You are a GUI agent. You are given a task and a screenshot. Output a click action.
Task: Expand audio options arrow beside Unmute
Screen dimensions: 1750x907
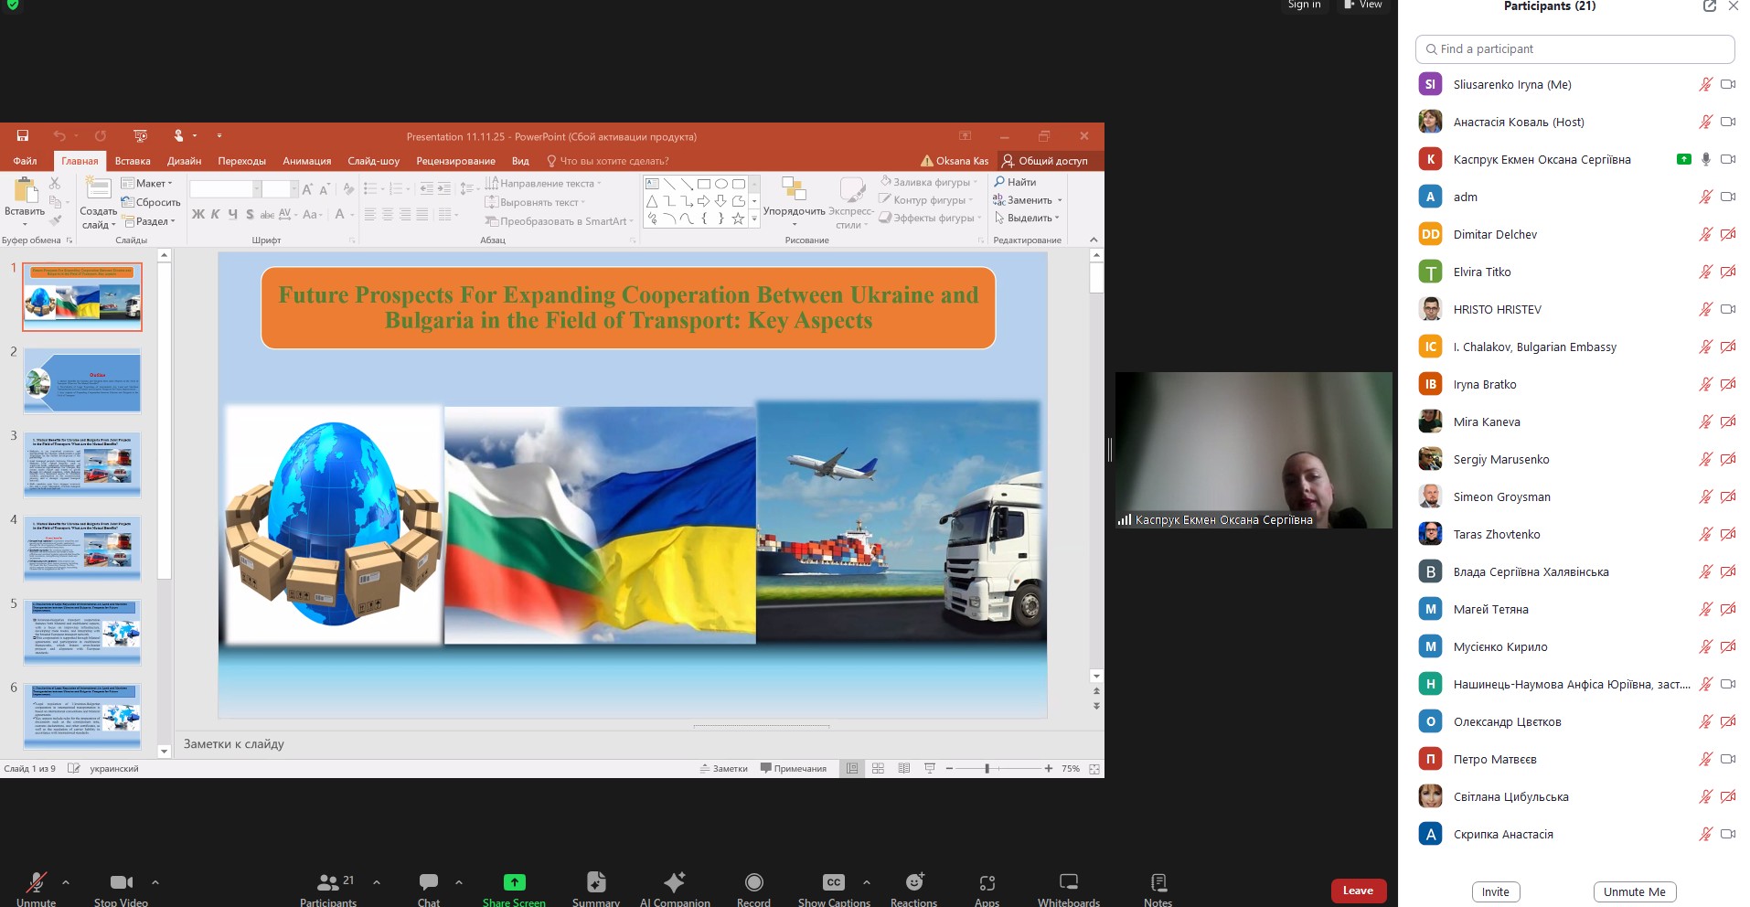pos(66,882)
